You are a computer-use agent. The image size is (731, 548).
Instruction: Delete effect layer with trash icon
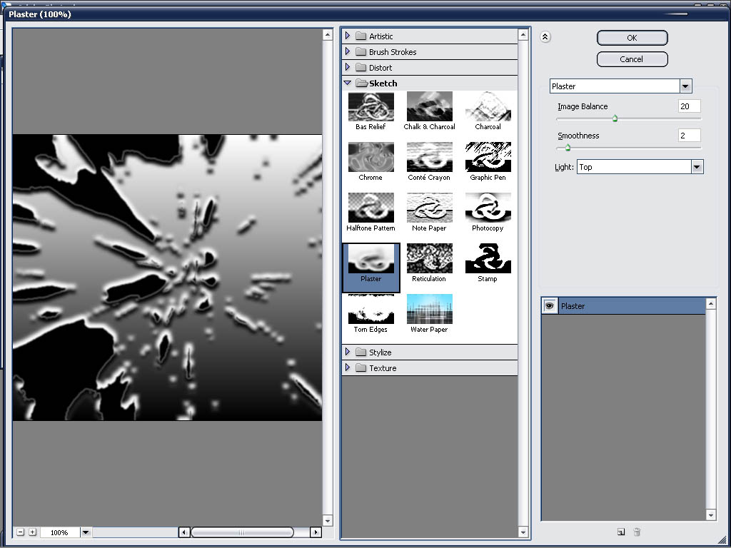[x=637, y=532]
